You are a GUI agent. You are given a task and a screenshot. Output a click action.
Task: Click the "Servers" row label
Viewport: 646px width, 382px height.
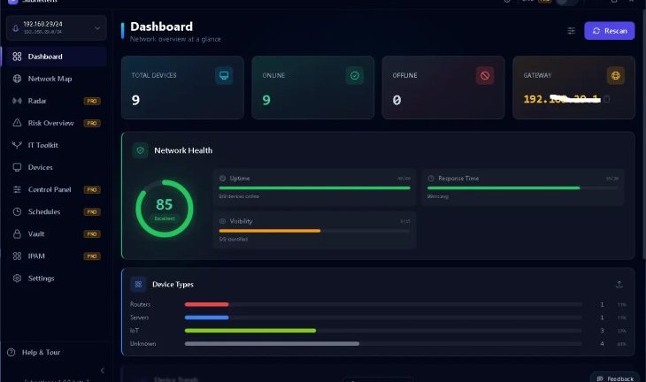139,317
